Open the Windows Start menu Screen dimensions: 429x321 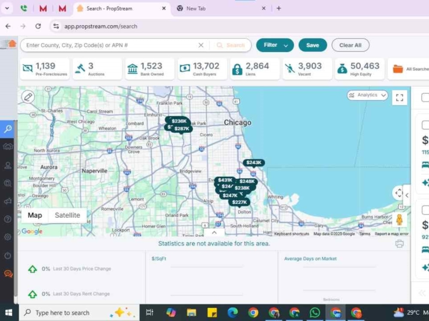pos(9,312)
